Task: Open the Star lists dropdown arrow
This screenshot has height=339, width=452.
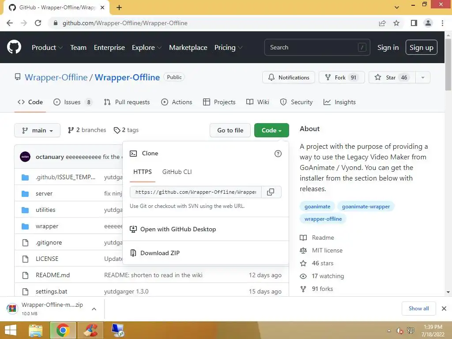Action: point(422,78)
